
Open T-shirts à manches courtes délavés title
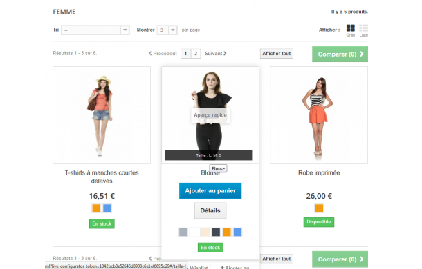tap(102, 177)
